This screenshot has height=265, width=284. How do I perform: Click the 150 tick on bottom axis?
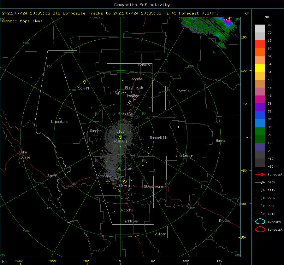[219, 261]
